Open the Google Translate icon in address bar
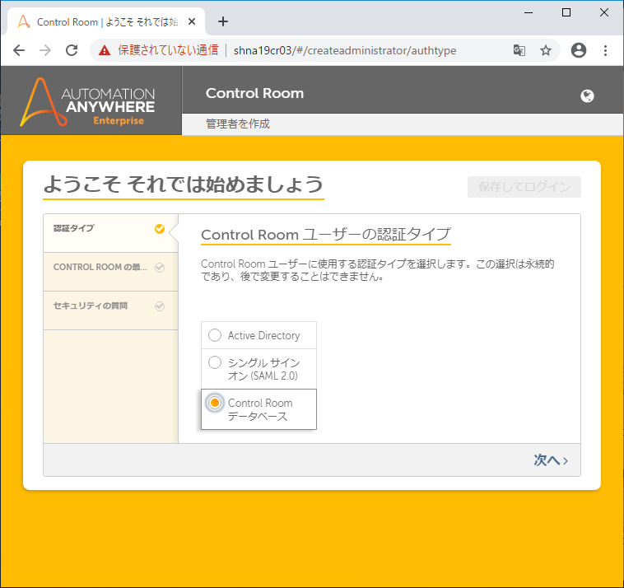Image resolution: width=624 pixels, height=588 pixels. coord(519,50)
